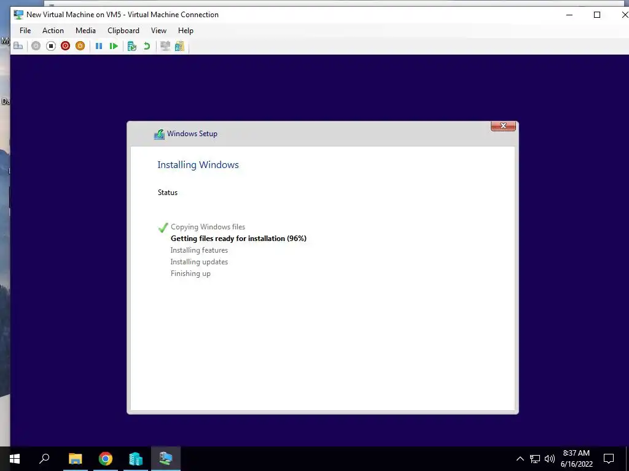Click the Revert green arrow icon

[147, 46]
